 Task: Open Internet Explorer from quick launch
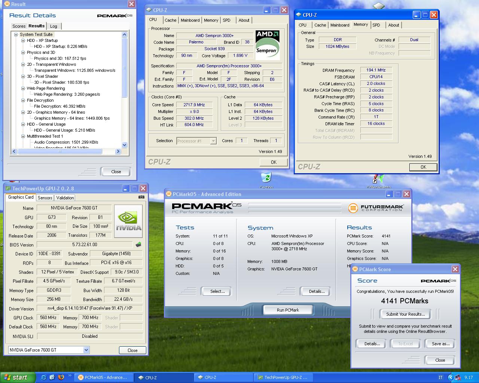pyautogui.click(x=43, y=377)
